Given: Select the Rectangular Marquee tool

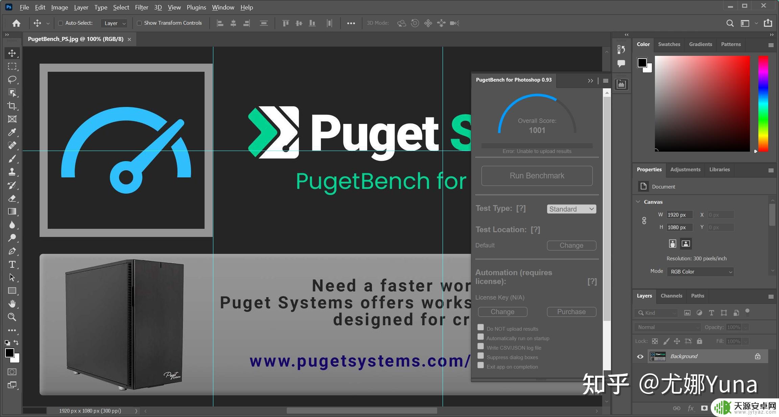Looking at the screenshot, I should coord(12,66).
